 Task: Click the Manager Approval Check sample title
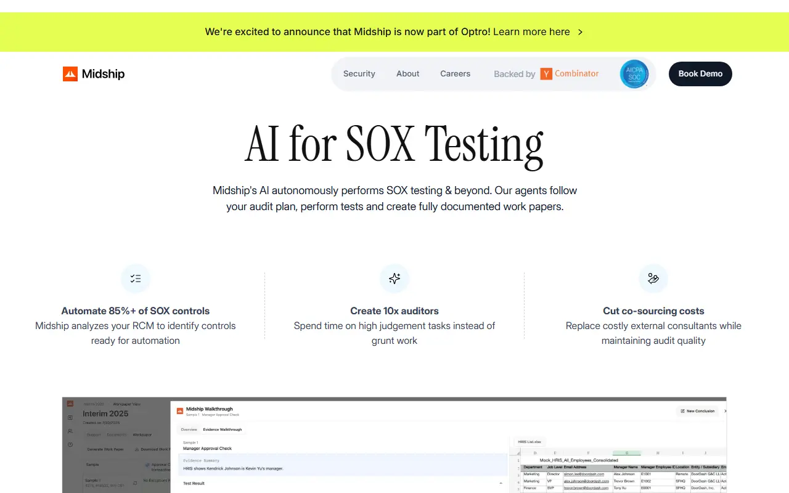(x=208, y=449)
